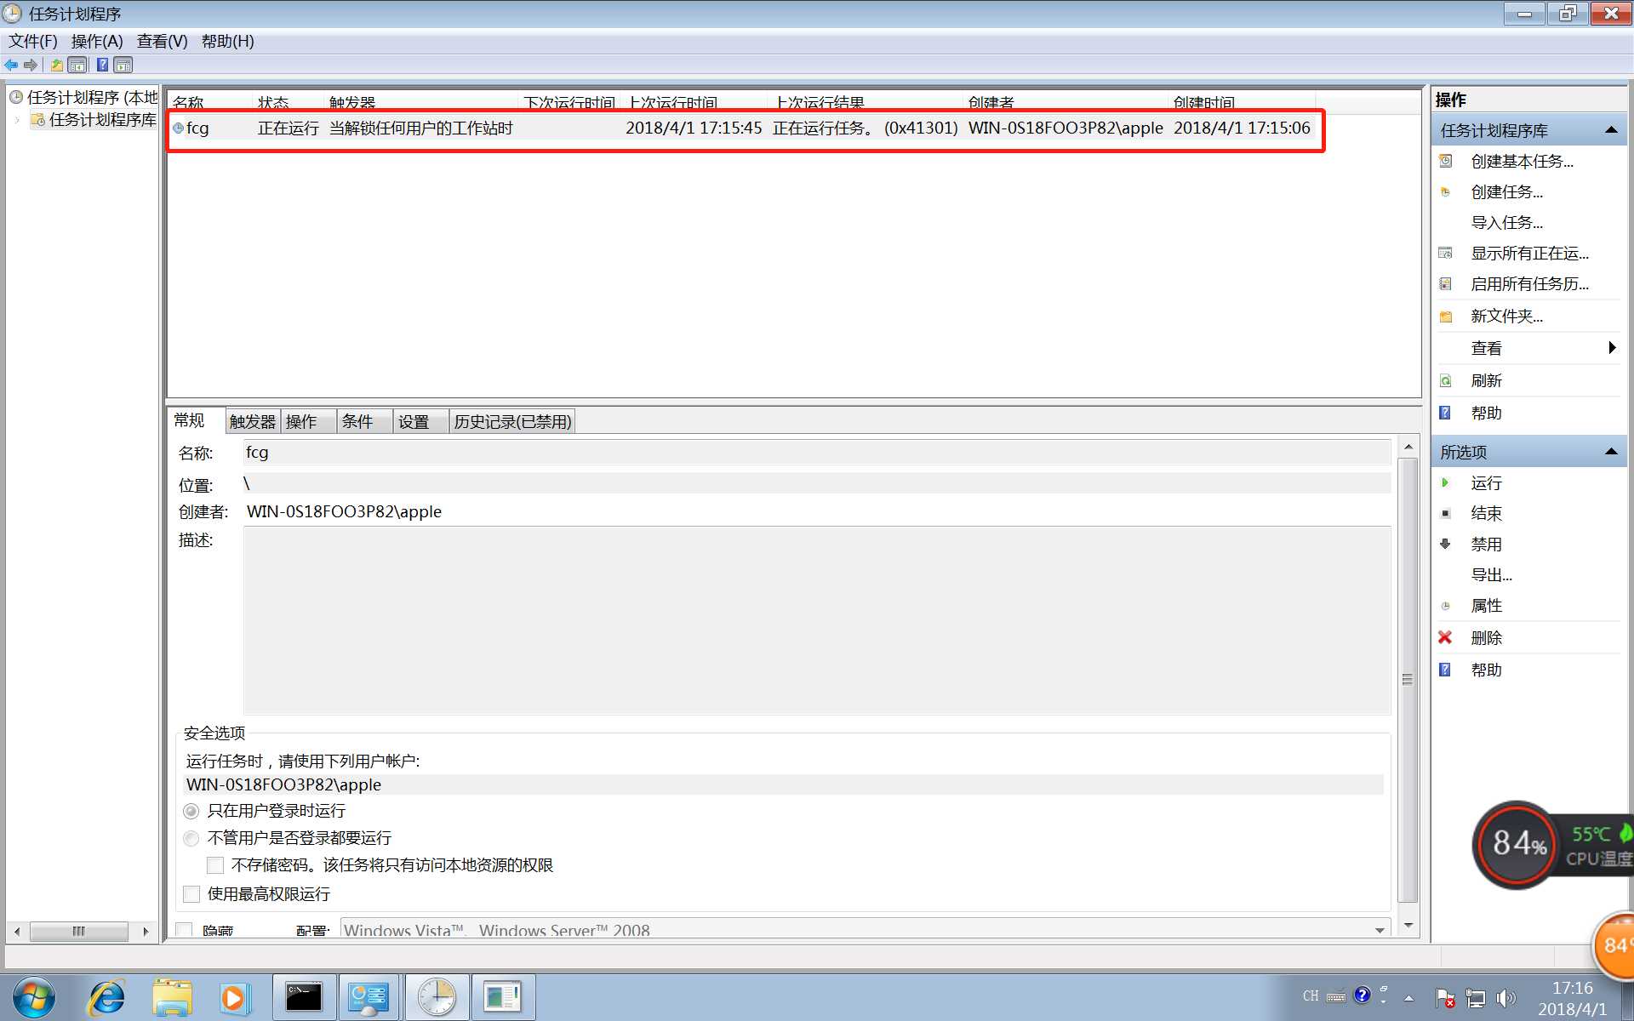Click the Help icon under 所选项 section

tap(1445, 670)
